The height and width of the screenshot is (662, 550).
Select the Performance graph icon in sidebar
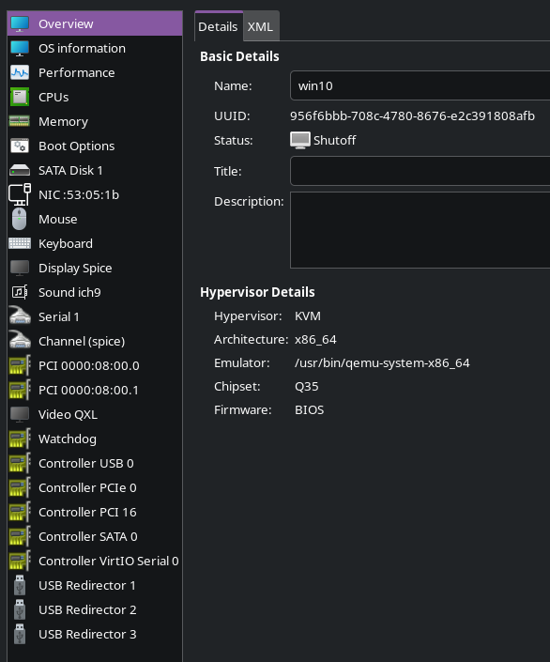[20, 72]
